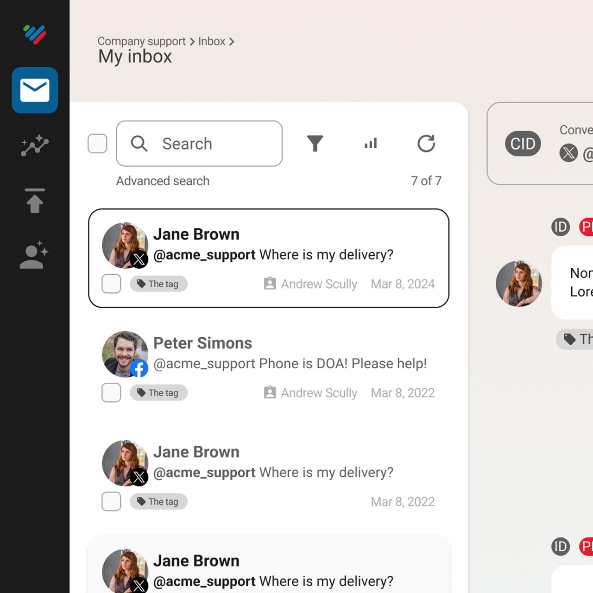Click the striped app logo above the sidebar
Image resolution: width=593 pixels, height=593 pixels.
coord(35,34)
